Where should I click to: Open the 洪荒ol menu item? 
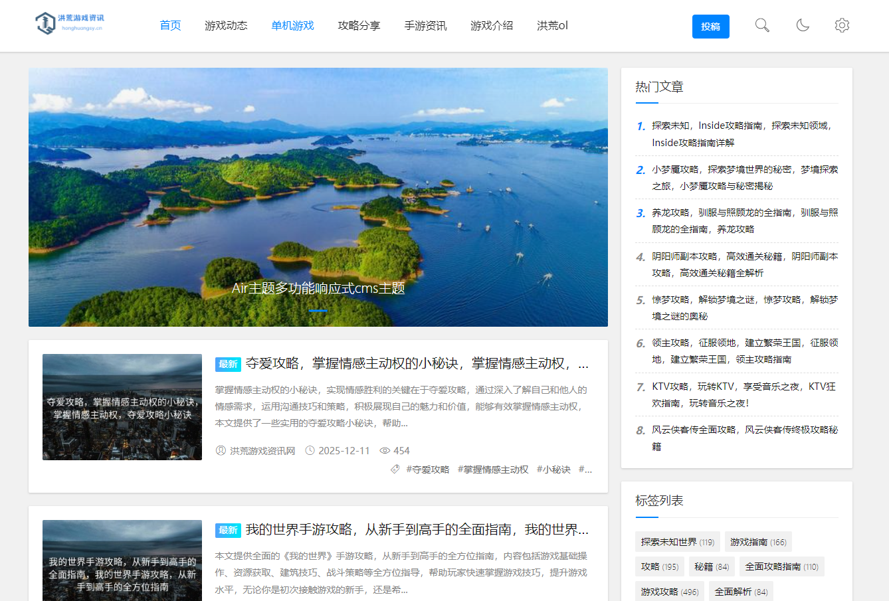pos(551,25)
